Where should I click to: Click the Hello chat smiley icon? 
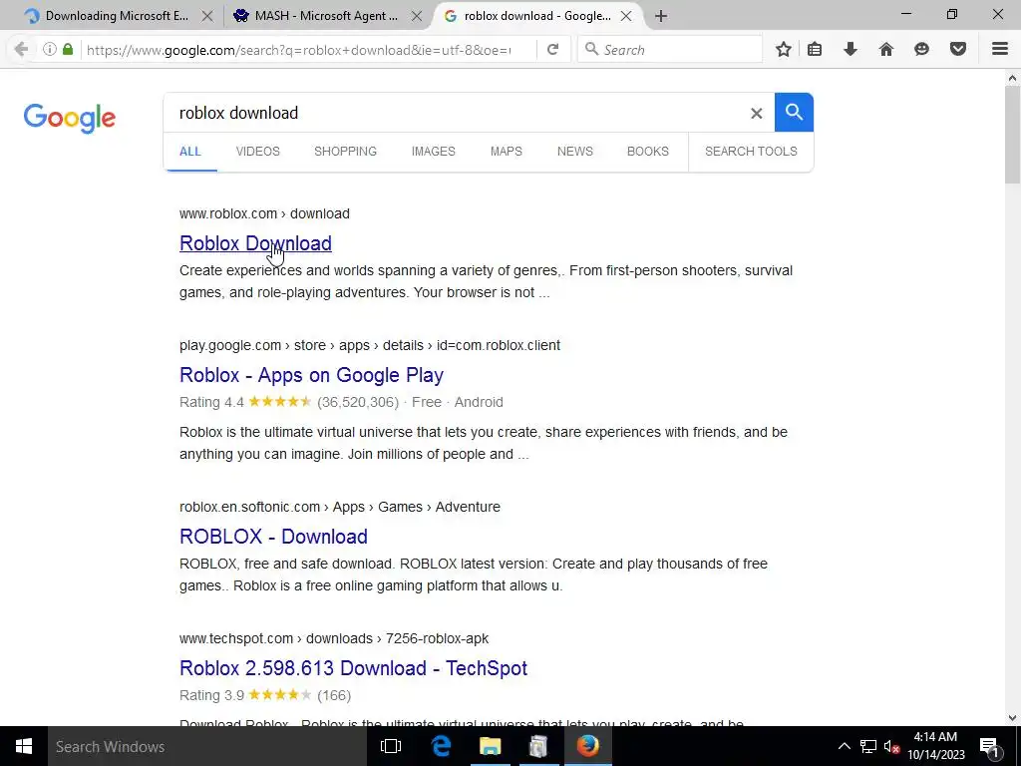tap(921, 50)
